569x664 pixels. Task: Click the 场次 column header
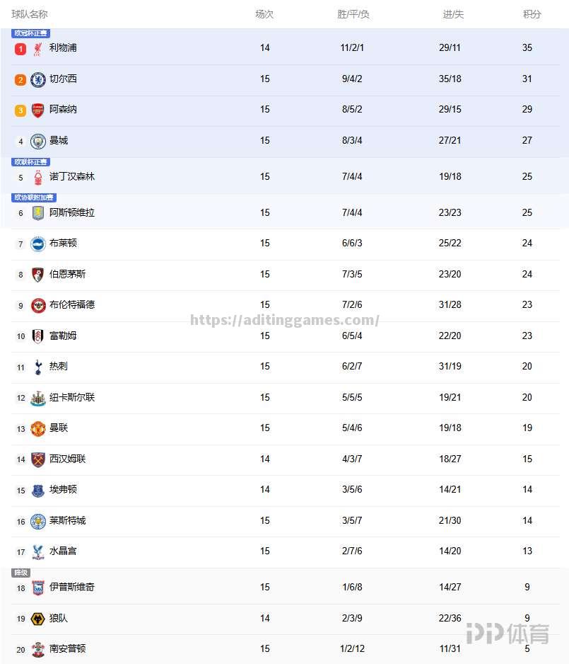point(264,14)
